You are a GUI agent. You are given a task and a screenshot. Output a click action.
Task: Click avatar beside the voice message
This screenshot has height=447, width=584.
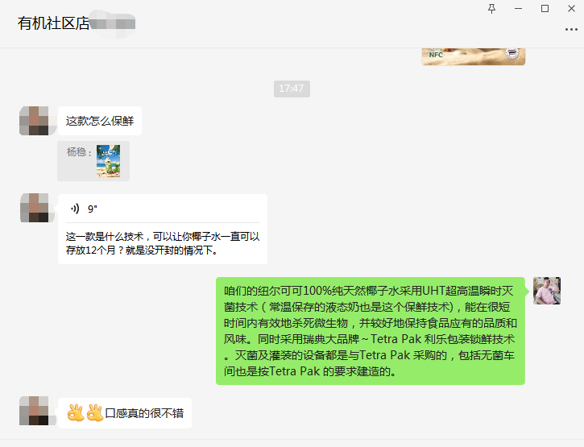point(35,208)
